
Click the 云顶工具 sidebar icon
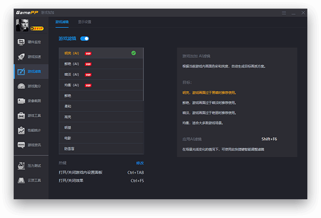pyautogui.click(x=21, y=180)
